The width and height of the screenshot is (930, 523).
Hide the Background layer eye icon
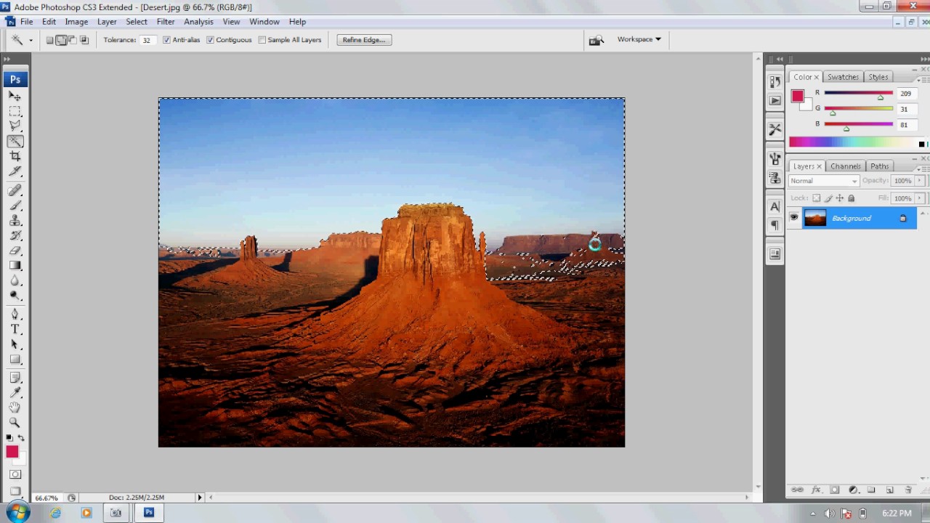point(794,218)
